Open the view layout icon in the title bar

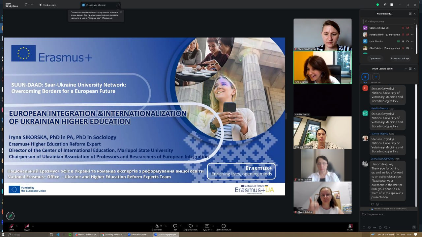[392, 5]
